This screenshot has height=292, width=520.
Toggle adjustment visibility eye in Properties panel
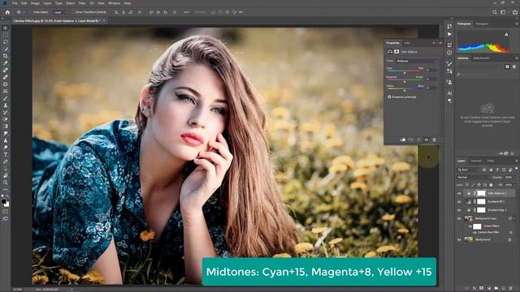click(427, 140)
